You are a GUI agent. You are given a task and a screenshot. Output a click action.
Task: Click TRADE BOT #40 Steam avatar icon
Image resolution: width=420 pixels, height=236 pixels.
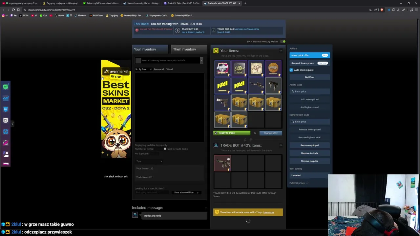click(216, 146)
